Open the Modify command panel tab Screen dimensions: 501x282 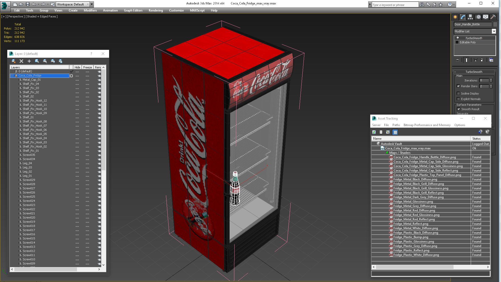(x=463, y=17)
